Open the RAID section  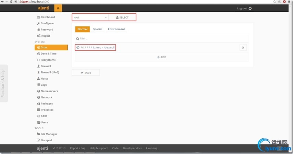(x=42, y=116)
